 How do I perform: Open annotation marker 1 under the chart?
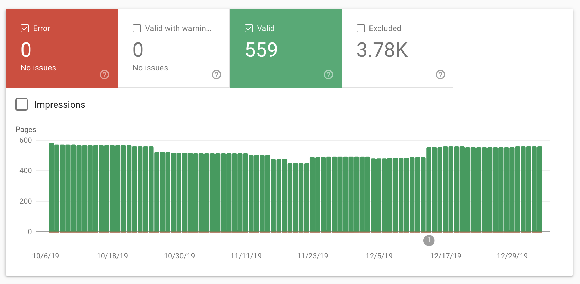[x=429, y=240]
